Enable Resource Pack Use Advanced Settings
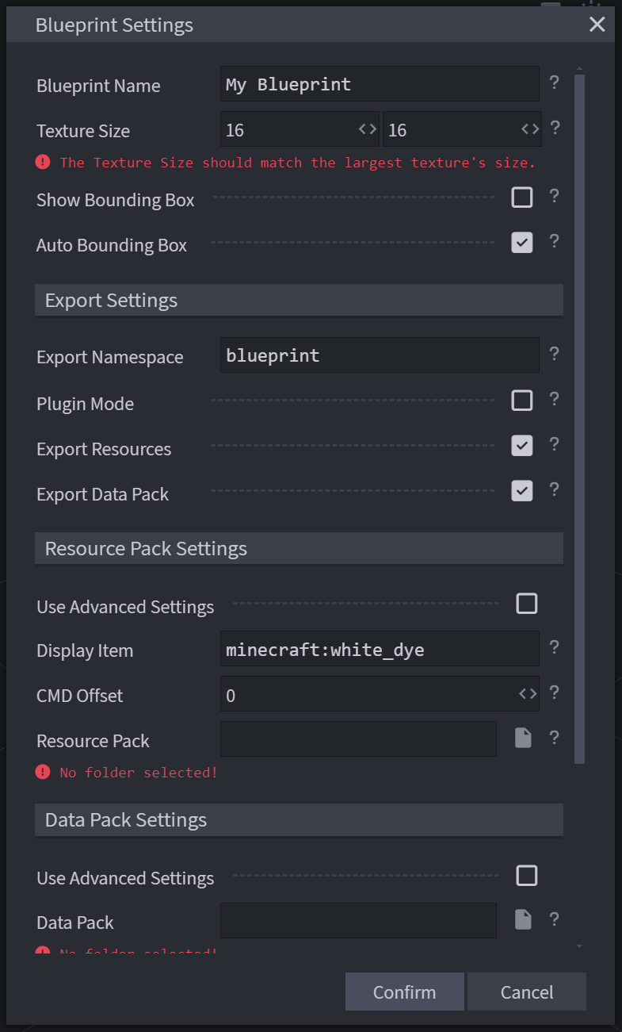The image size is (622, 1032). 527,604
